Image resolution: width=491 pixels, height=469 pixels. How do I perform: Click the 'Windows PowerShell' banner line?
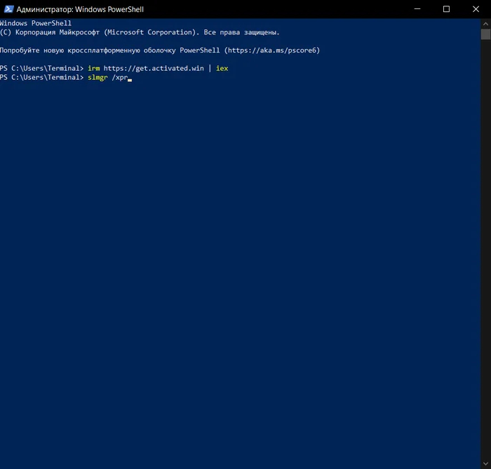click(x=36, y=23)
